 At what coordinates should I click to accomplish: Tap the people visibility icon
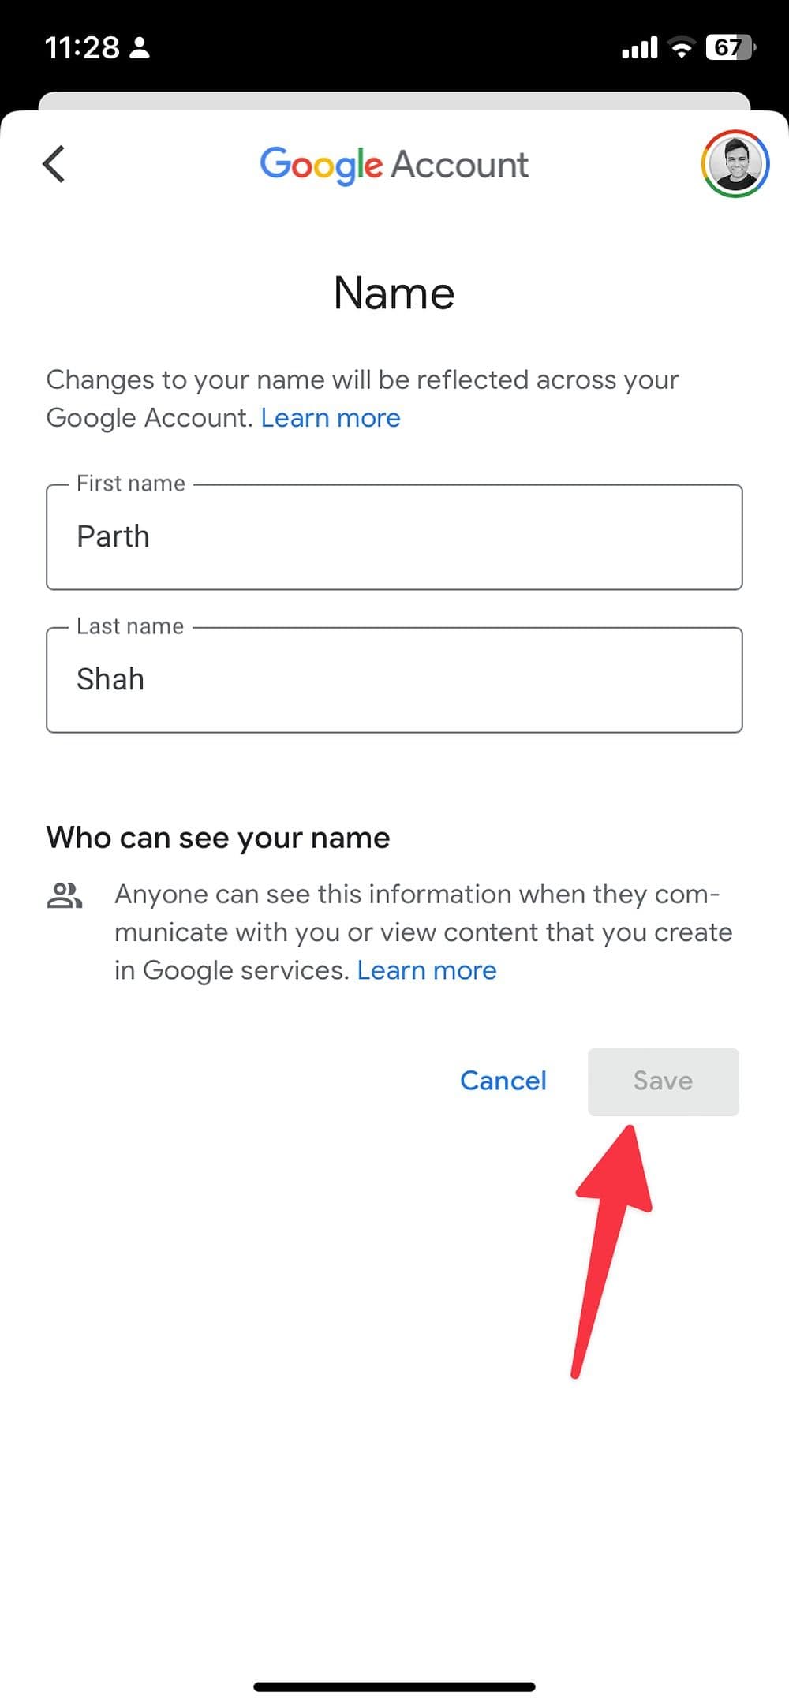(65, 896)
